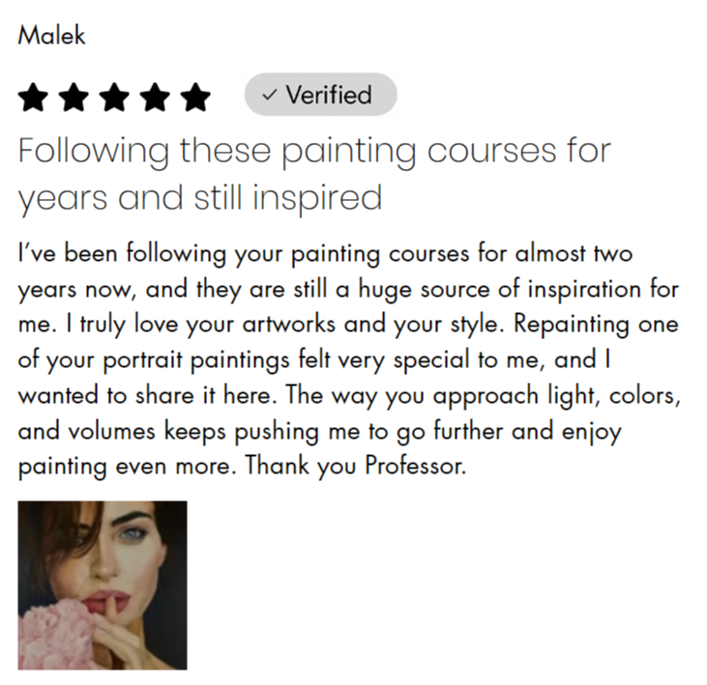Click the checkmark in the Verified badge
707x685 pixels.
pos(270,95)
